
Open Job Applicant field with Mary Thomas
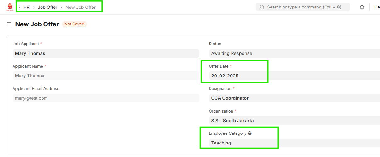106,53
